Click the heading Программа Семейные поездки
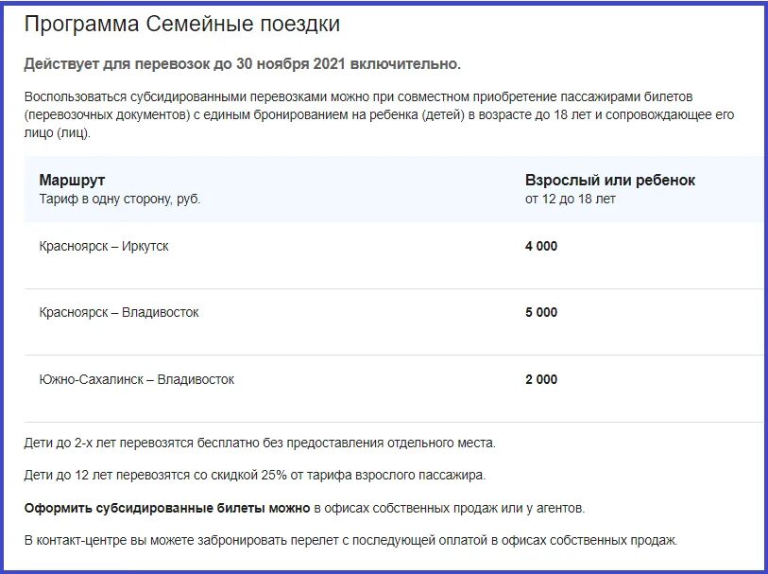 [181, 24]
